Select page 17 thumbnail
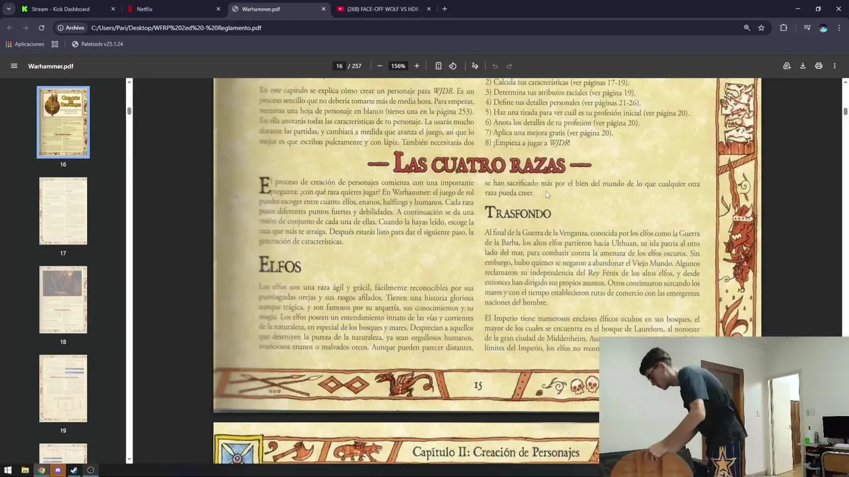849x477 pixels. [63, 211]
